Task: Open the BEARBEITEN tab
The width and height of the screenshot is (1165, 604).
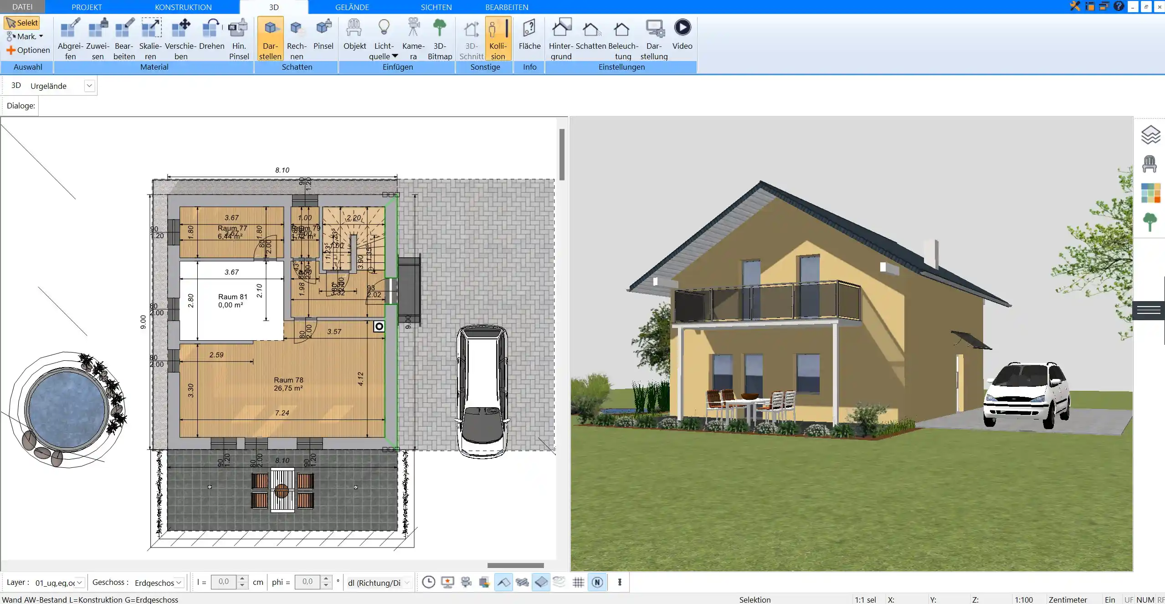Action: [507, 7]
